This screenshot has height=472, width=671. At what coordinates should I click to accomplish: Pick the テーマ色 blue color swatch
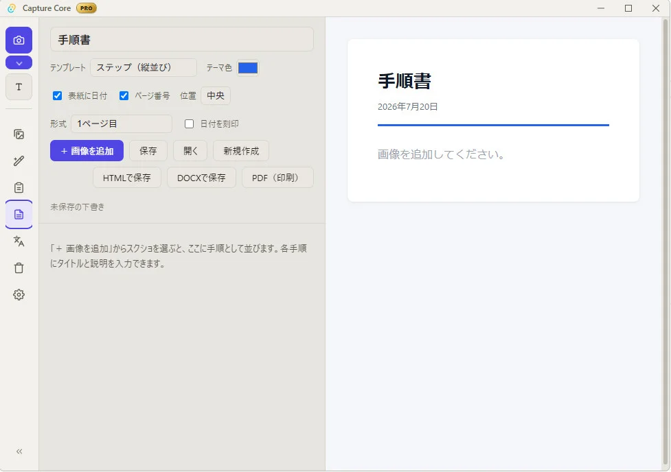[x=248, y=68]
